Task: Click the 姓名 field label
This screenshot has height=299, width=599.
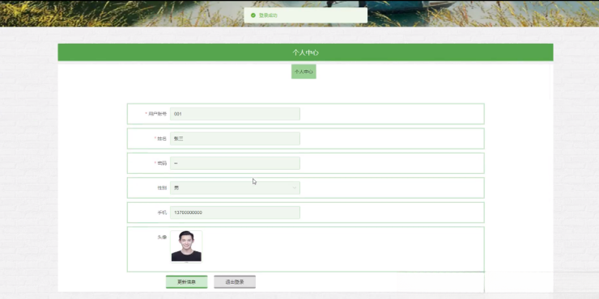Action: (x=162, y=138)
